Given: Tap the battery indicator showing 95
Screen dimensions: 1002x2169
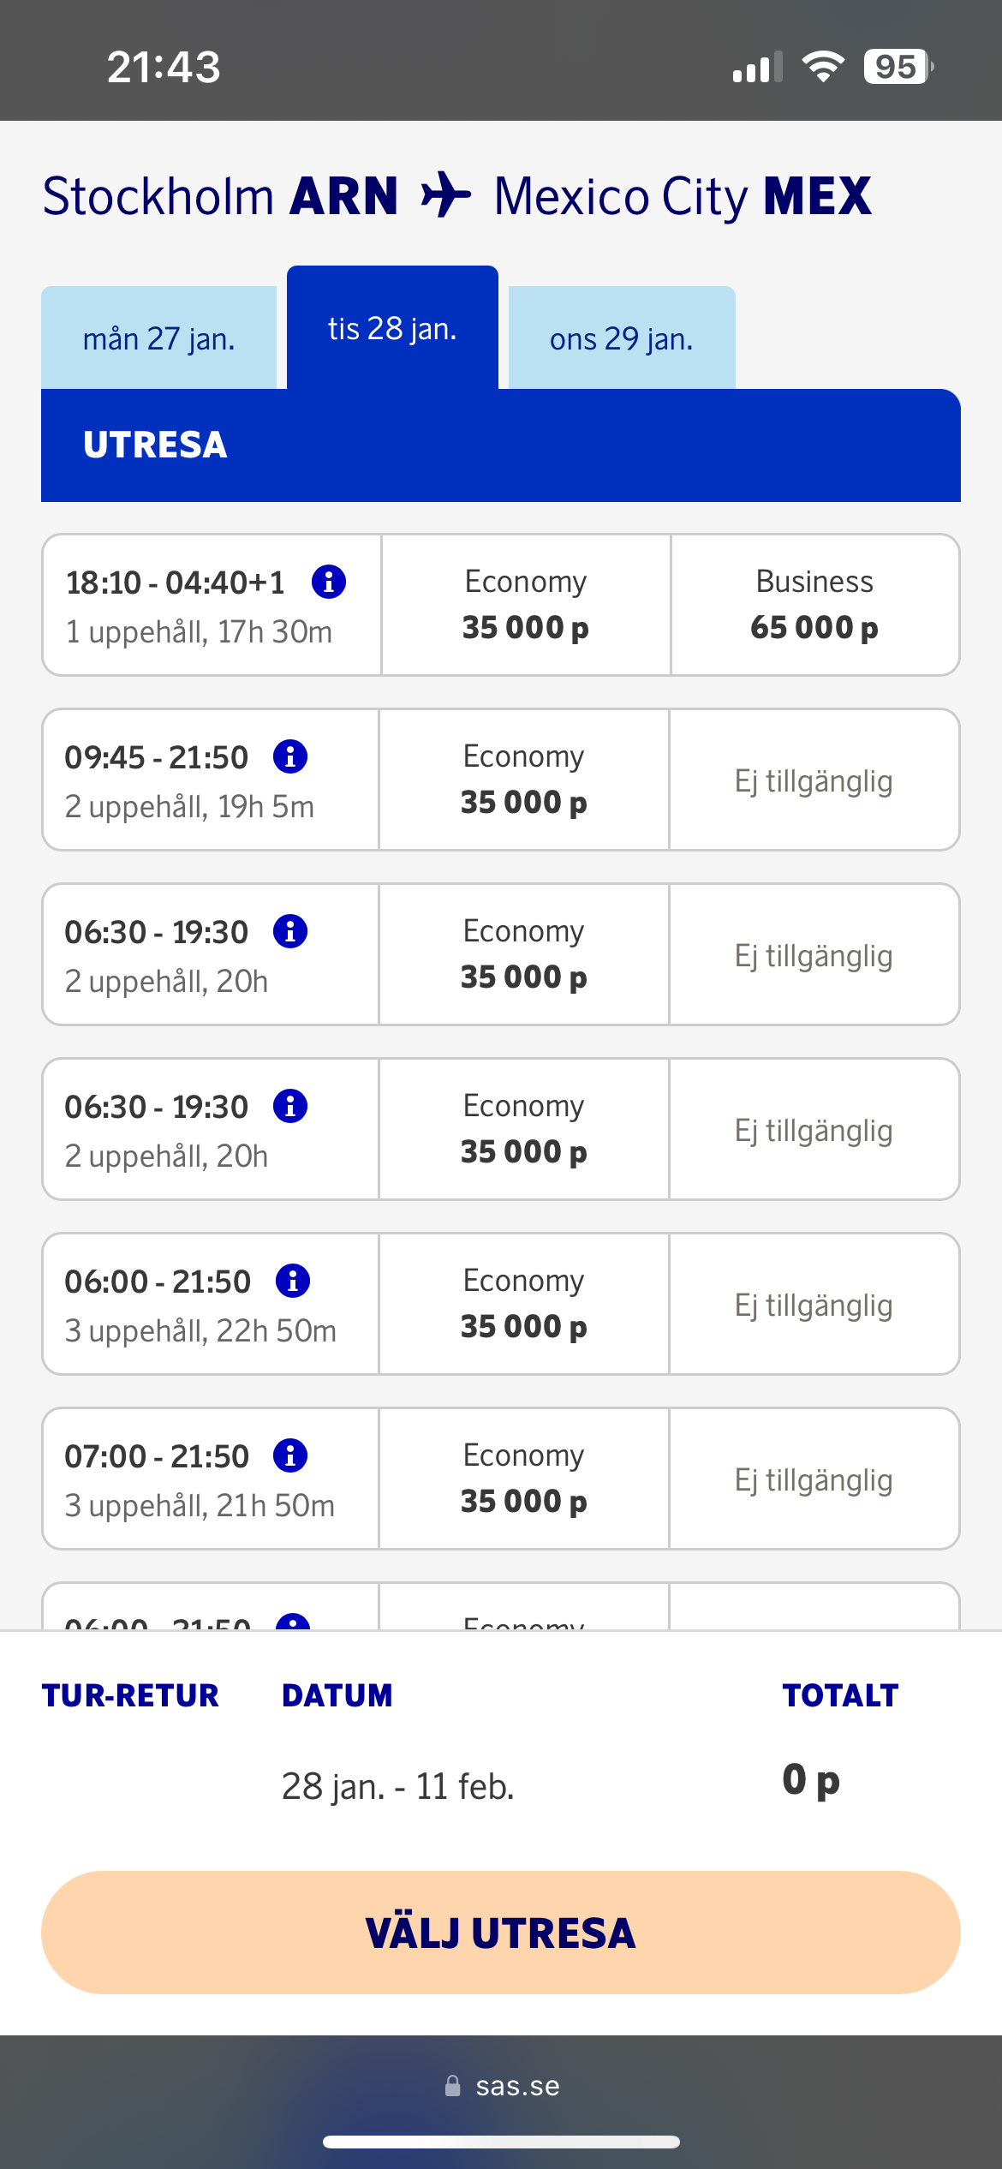Looking at the screenshot, I should pyautogui.click(x=897, y=67).
